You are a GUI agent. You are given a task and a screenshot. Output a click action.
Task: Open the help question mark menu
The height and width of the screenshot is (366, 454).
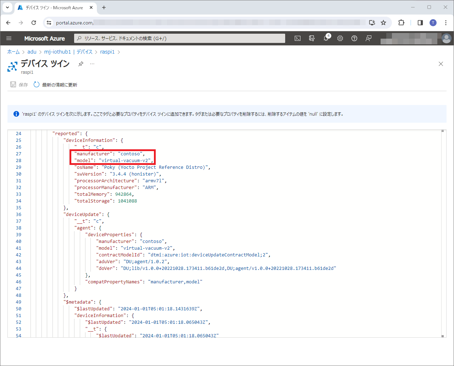tap(354, 38)
